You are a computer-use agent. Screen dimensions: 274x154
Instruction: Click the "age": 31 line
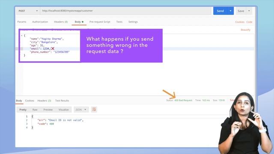[x=37, y=45]
